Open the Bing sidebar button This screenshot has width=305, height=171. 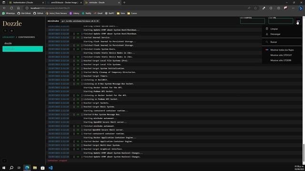point(301,8)
